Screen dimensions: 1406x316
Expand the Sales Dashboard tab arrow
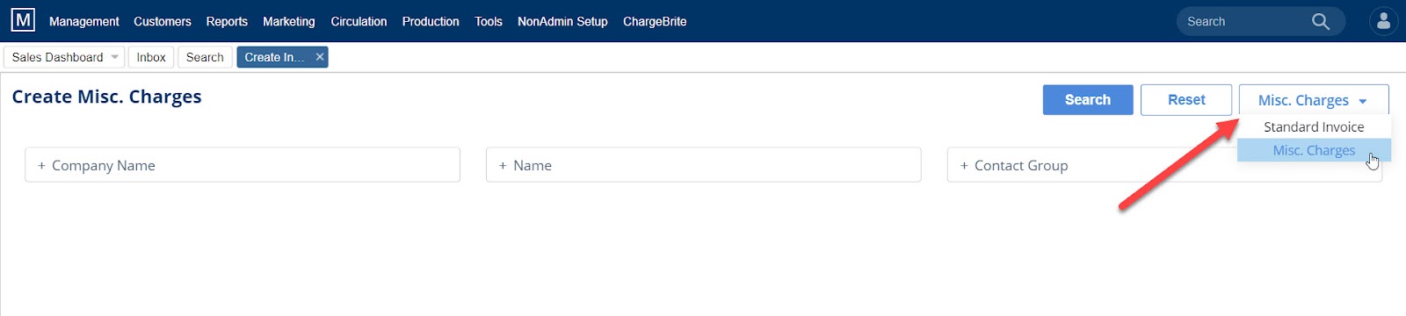(114, 57)
